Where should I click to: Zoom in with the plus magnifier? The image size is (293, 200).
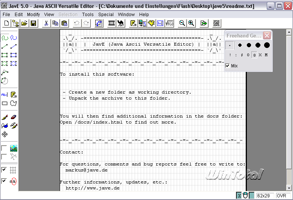[x=191, y=23]
